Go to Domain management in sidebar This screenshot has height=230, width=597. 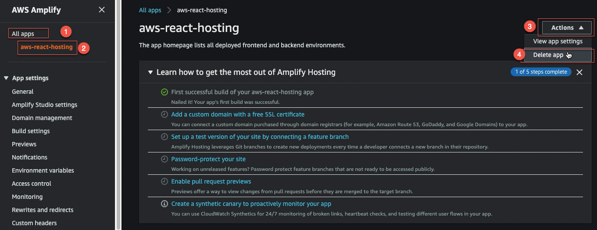pos(42,118)
